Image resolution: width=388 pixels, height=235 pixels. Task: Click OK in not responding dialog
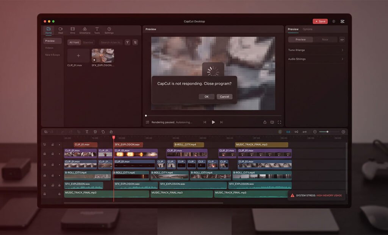pyautogui.click(x=207, y=96)
